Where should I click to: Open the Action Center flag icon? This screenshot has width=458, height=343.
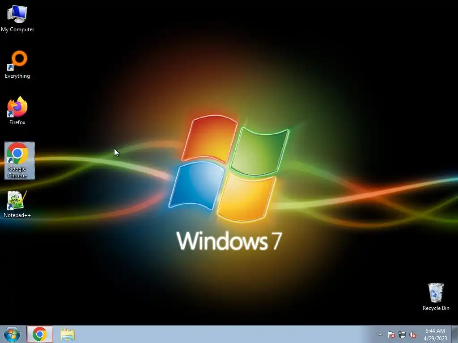tap(391, 335)
